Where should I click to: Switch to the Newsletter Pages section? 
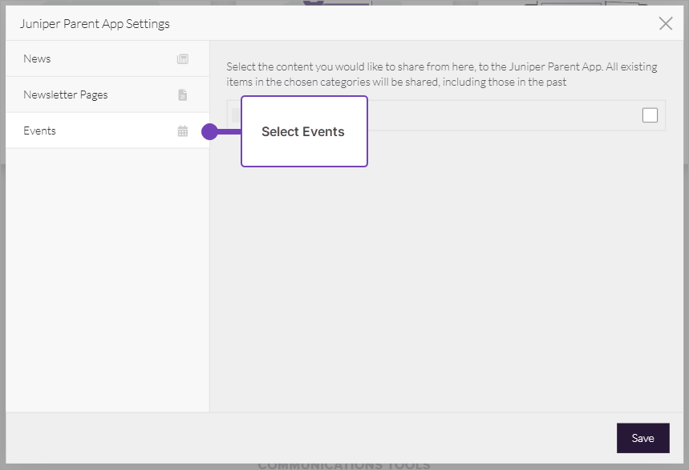66,95
